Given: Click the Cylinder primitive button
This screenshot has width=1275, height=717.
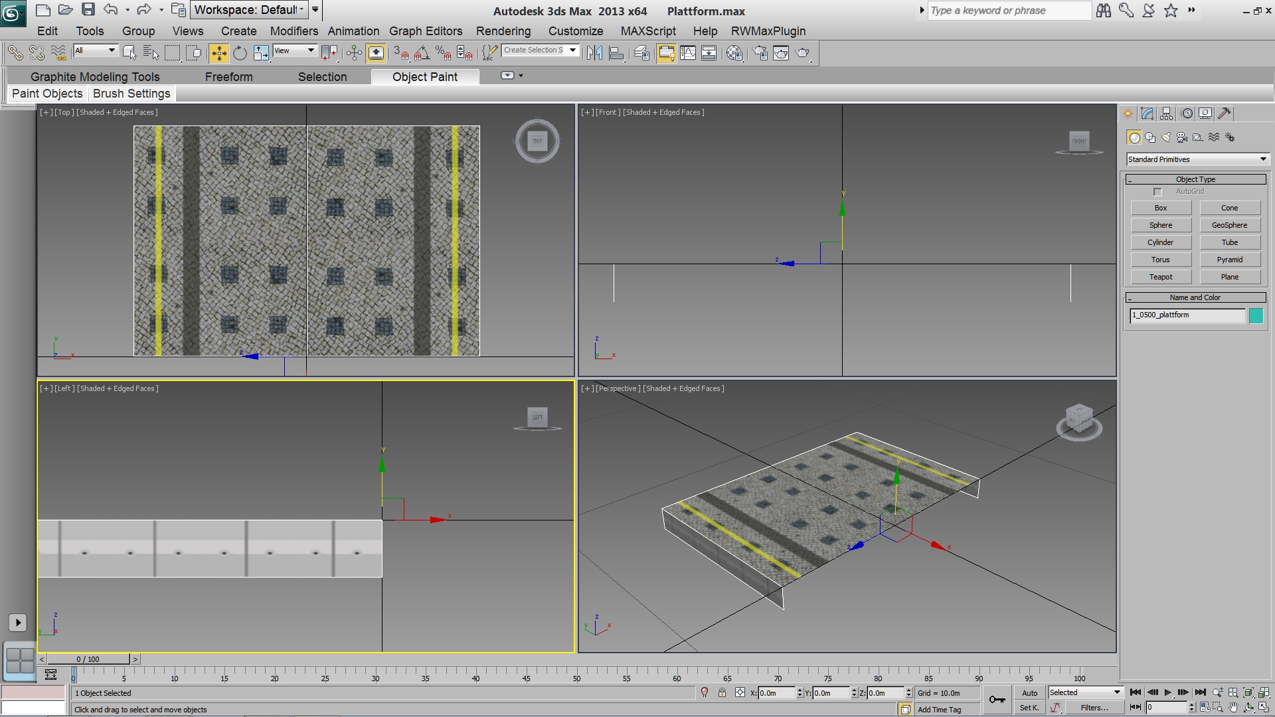Looking at the screenshot, I should (1161, 242).
